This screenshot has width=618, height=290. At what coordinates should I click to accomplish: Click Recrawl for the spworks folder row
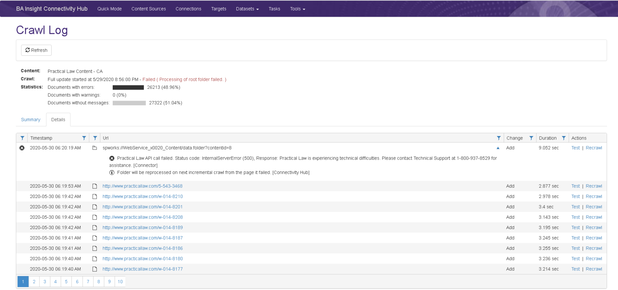point(594,148)
